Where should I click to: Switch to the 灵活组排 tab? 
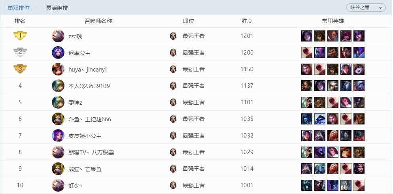[x=57, y=8]
